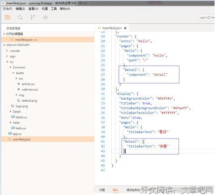The width and height of the screenshot is (215, 195).
Task: Click the UX icon beside detail.ux
Action: pos(13,117)
